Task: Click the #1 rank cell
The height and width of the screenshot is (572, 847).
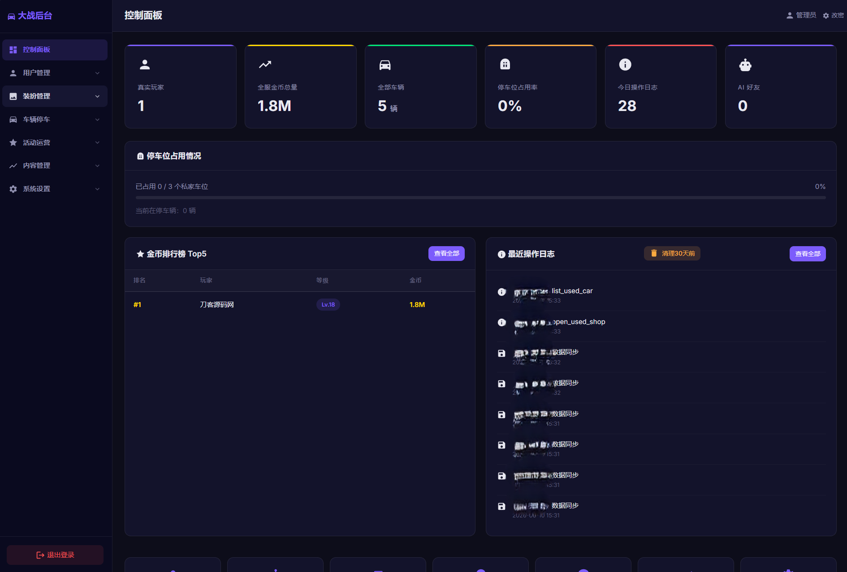Action: pyautogui.click(x=138, y=305)
